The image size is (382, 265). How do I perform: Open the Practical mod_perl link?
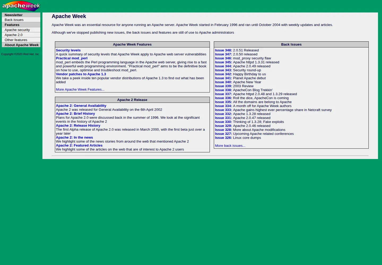(x=72, y=58)
